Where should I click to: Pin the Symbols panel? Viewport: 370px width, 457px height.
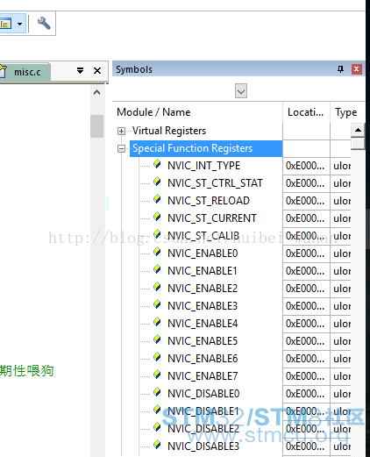pyautogui.click(x=340, y=69)
